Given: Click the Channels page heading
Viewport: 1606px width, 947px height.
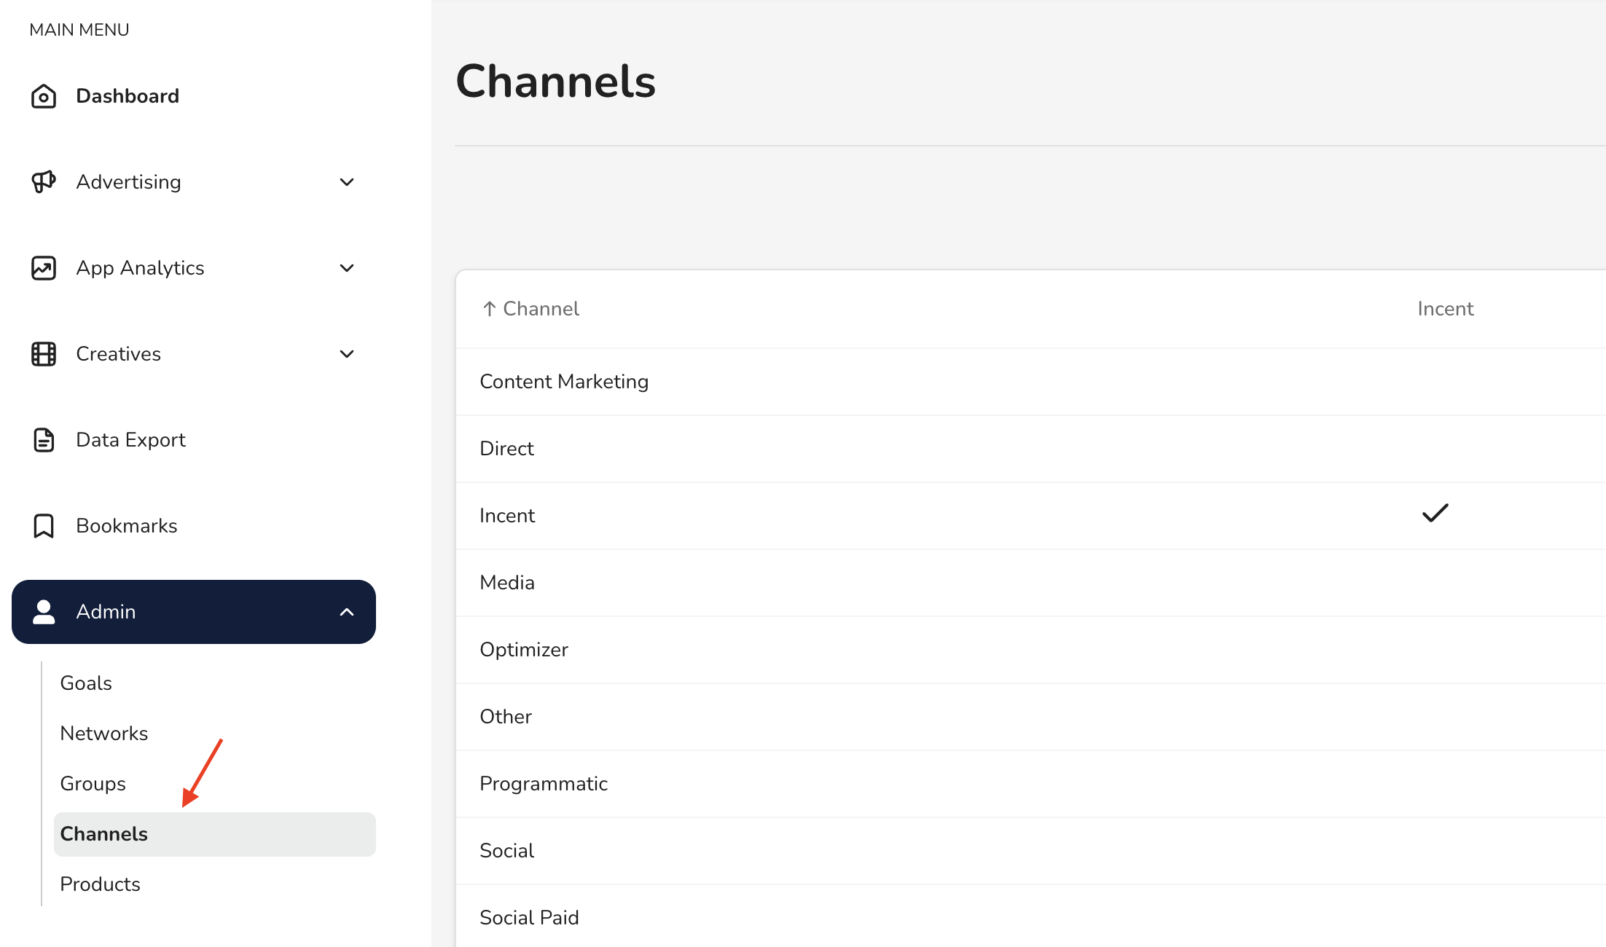Looking at the screenshot, I should pyautogui.click(x=556, y=81).
